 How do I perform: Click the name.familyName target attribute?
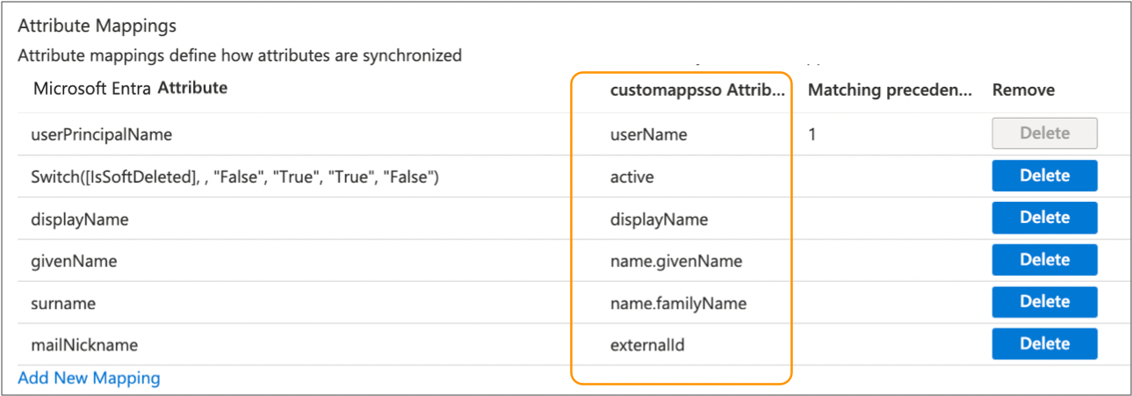click(678, 304)
